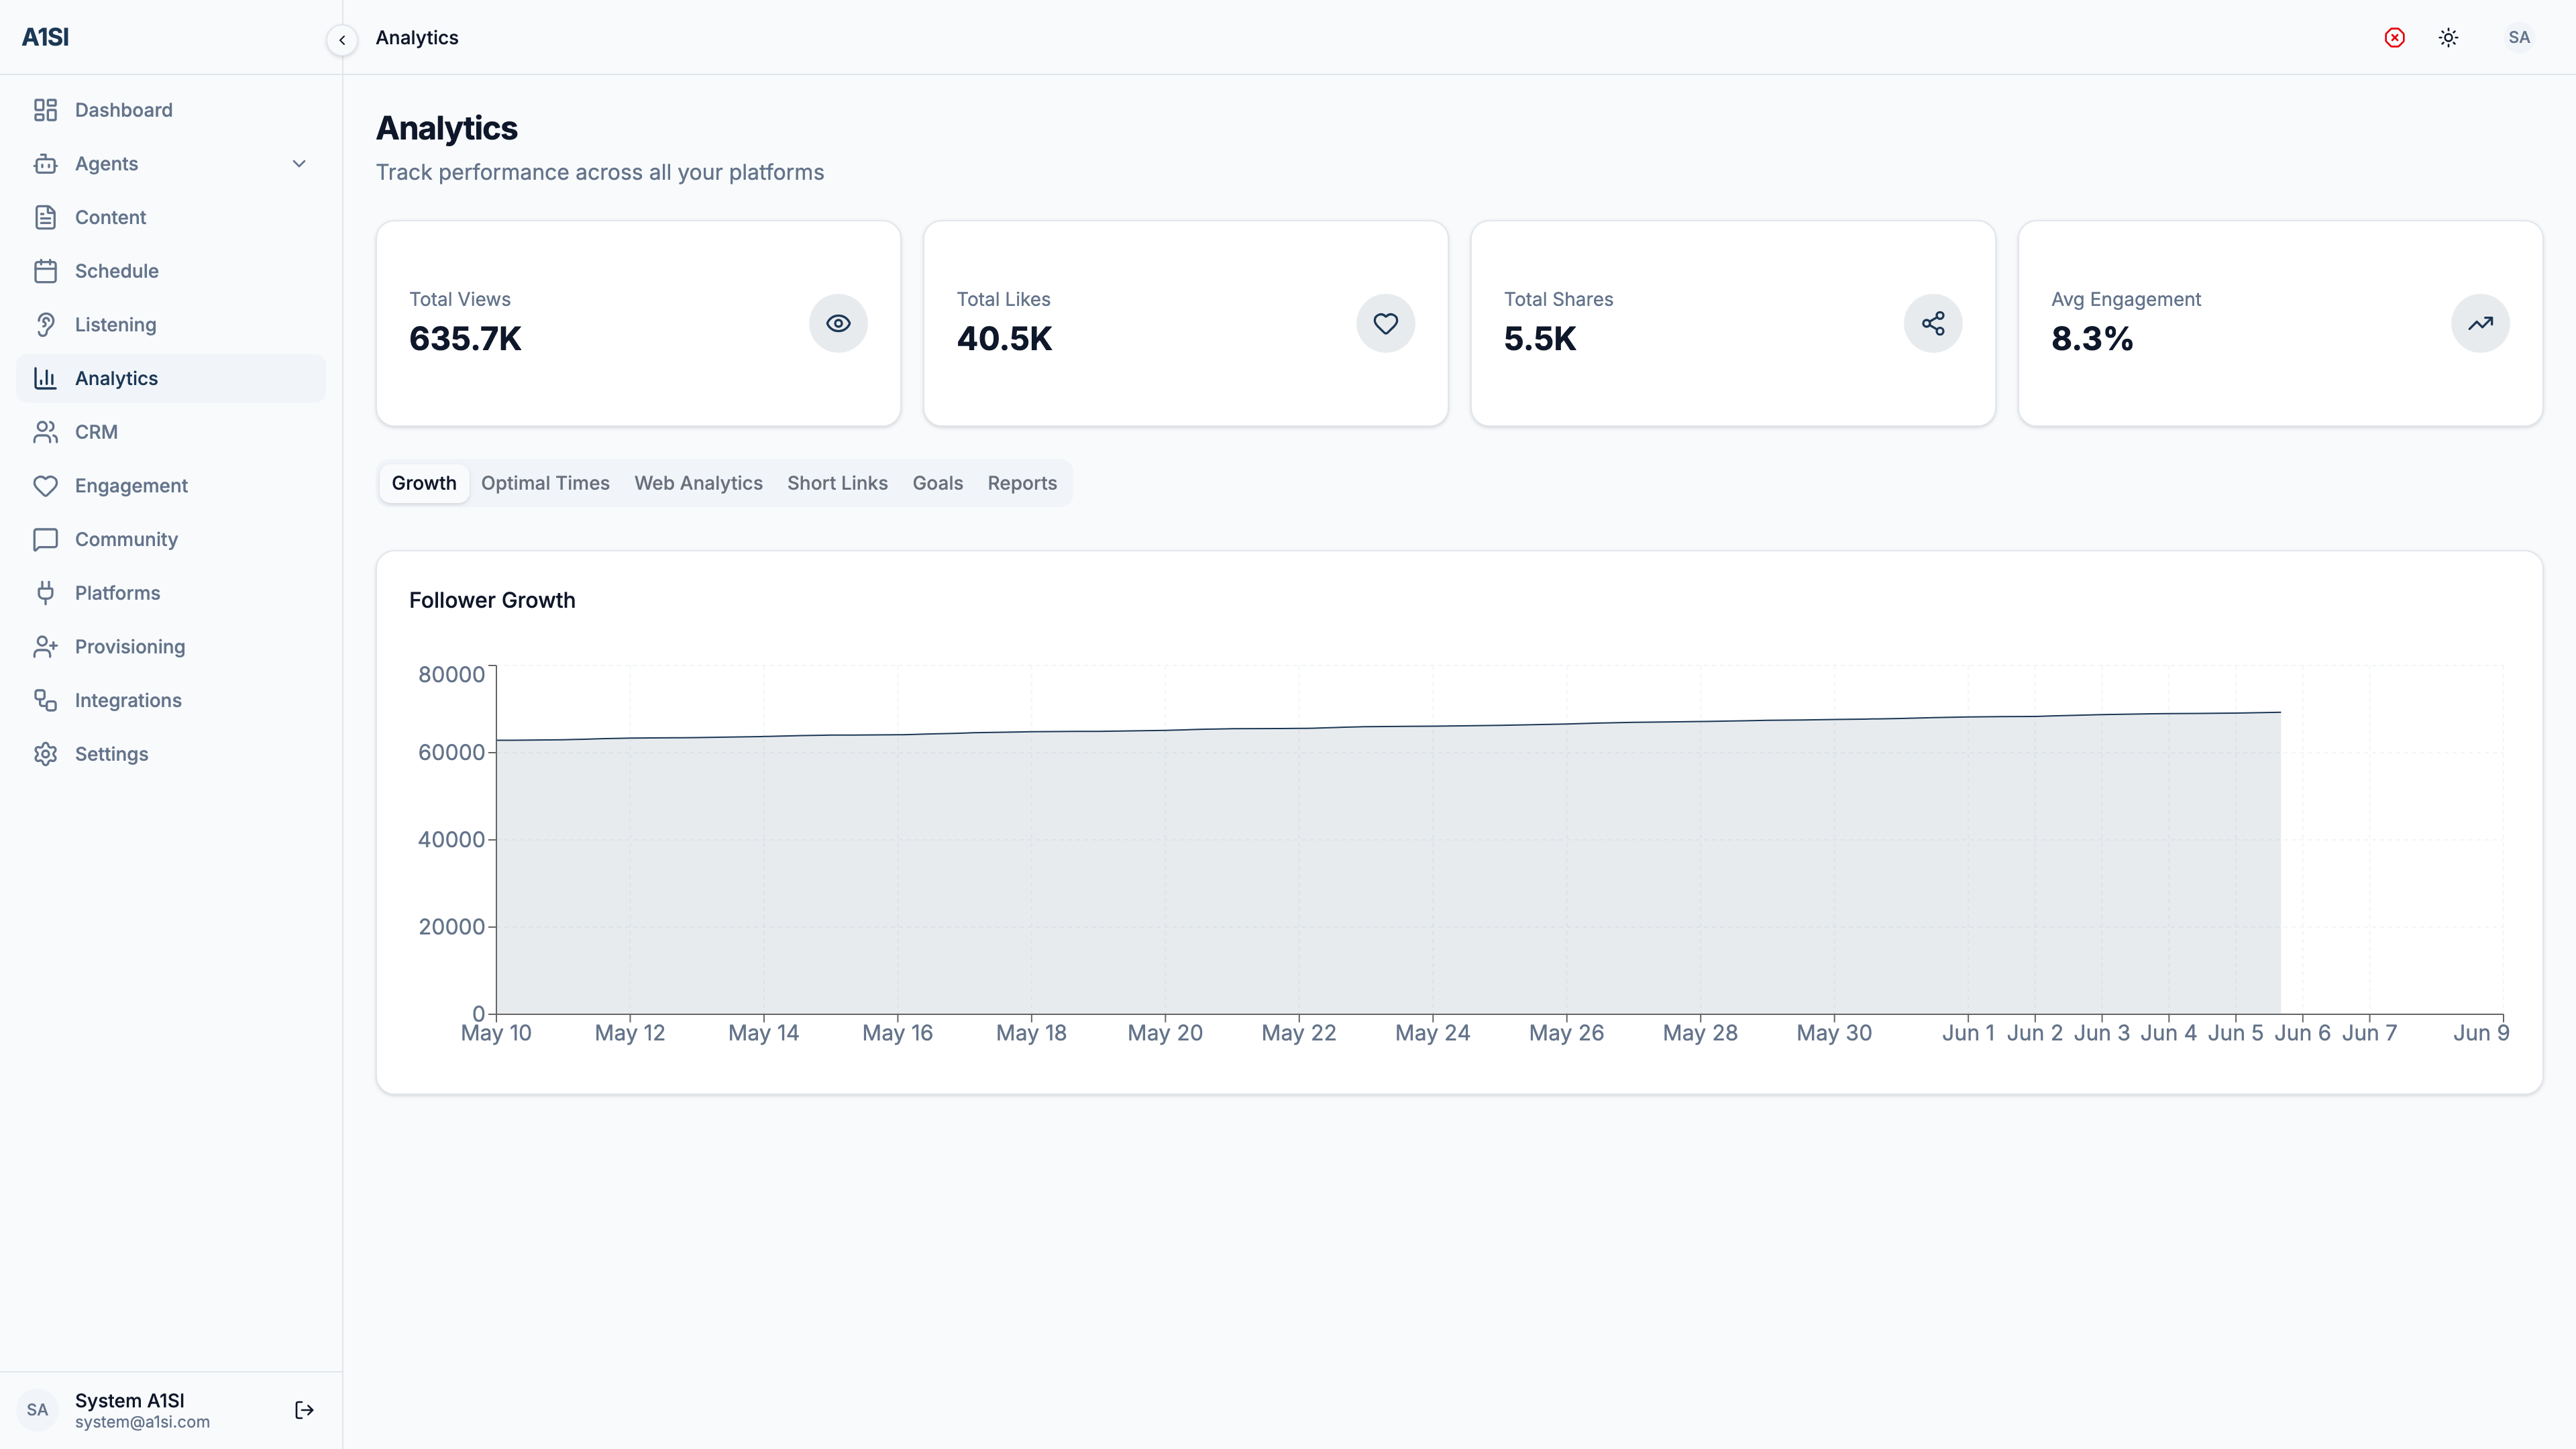2576x1449 pixels.
Task: Switch to the Short Links tab
Action: [837, 483]
